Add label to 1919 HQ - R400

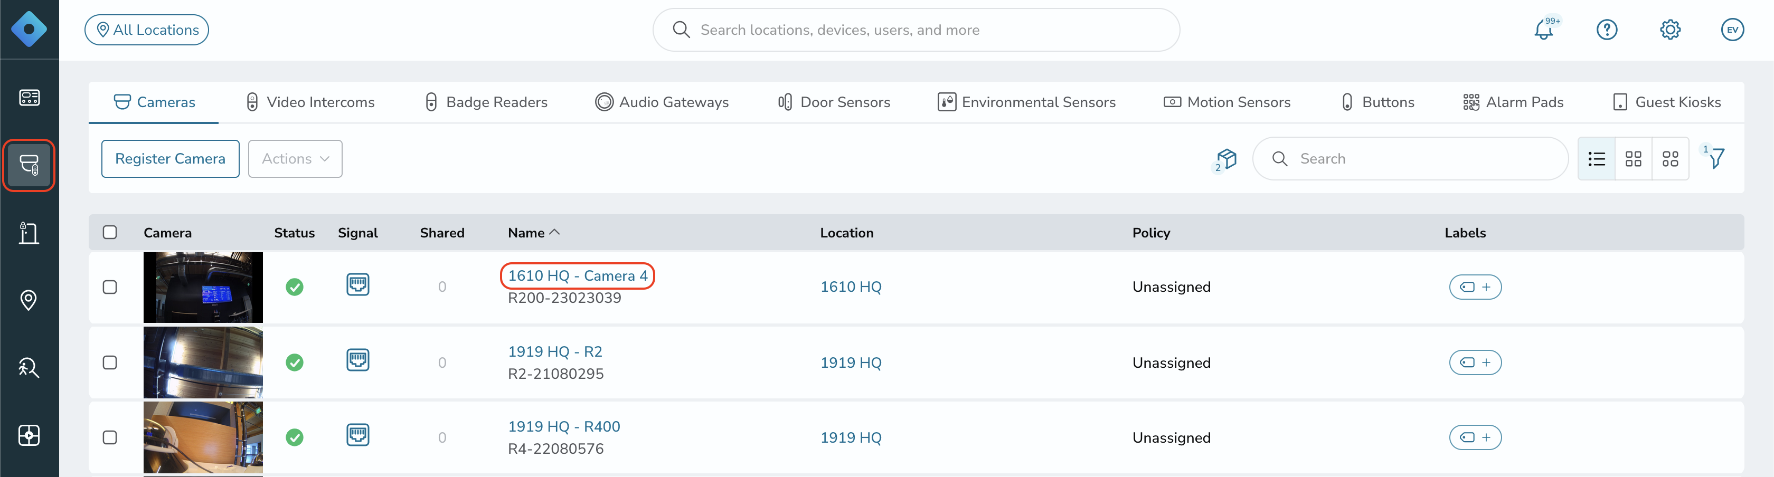1475,438
